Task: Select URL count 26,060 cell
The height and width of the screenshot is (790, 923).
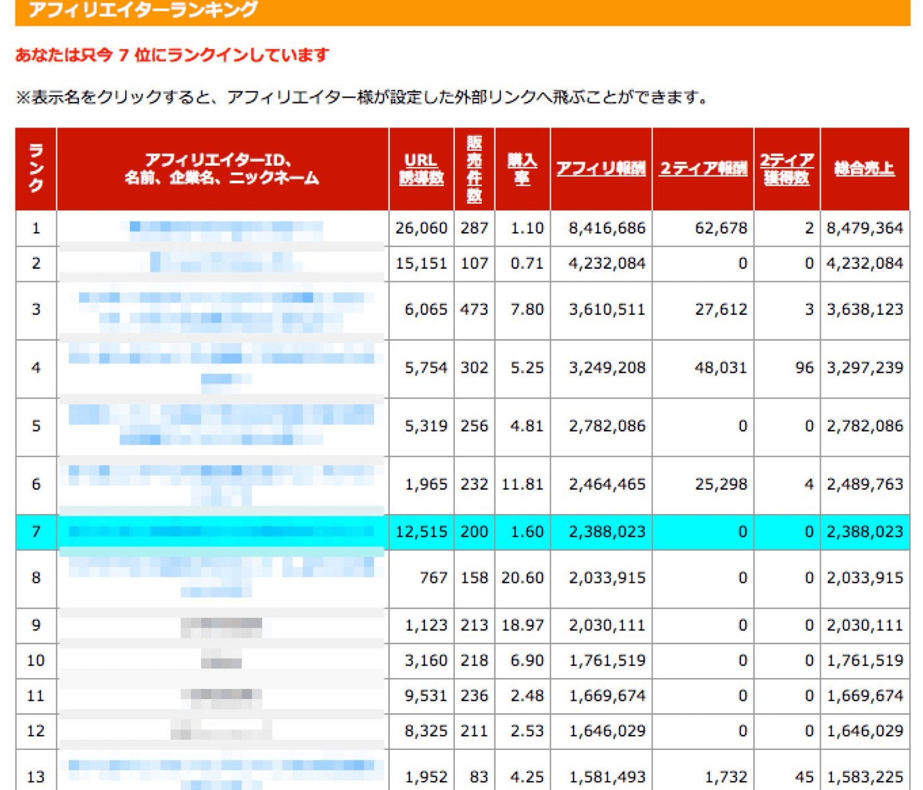Action: point(421,228)
